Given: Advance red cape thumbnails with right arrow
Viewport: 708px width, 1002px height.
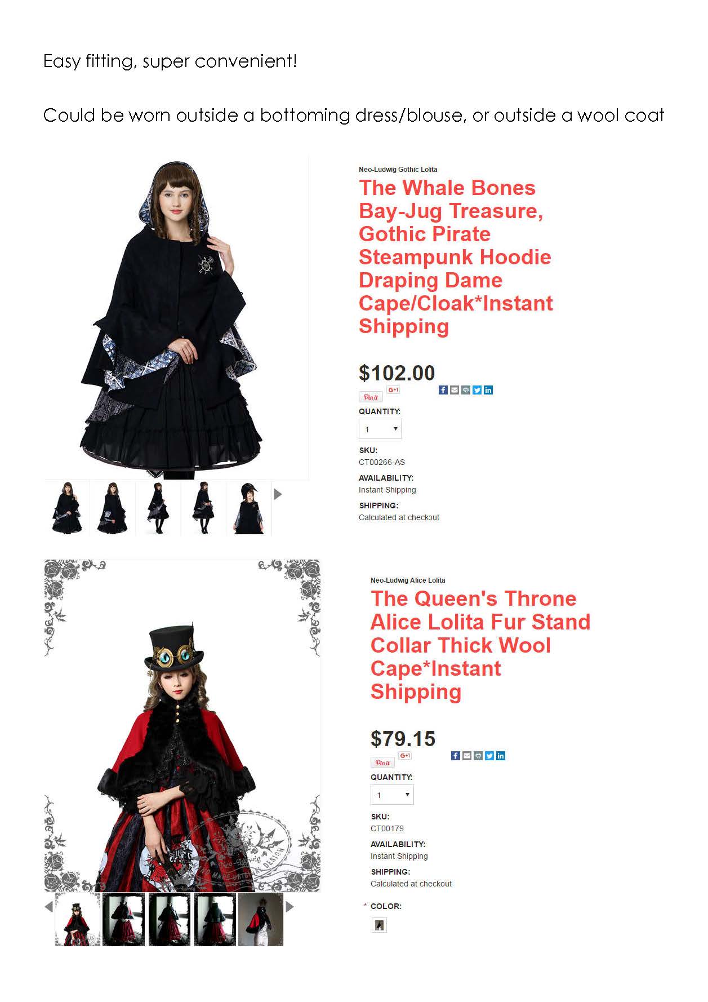Looking at the screenshot, I should click(x=290, y=907).
